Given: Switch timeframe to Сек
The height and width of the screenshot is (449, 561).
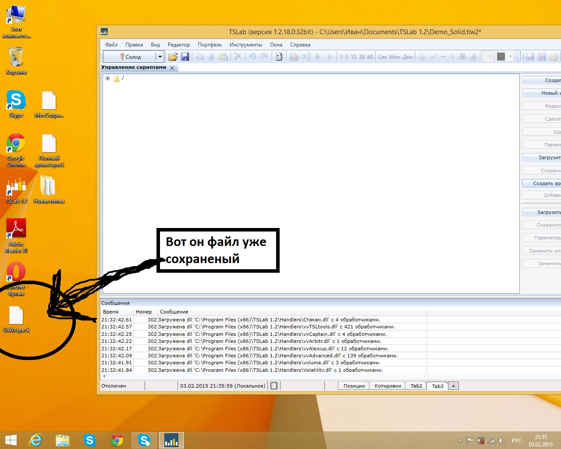Looking at the screenshot, I should click(x=383, y=57).
